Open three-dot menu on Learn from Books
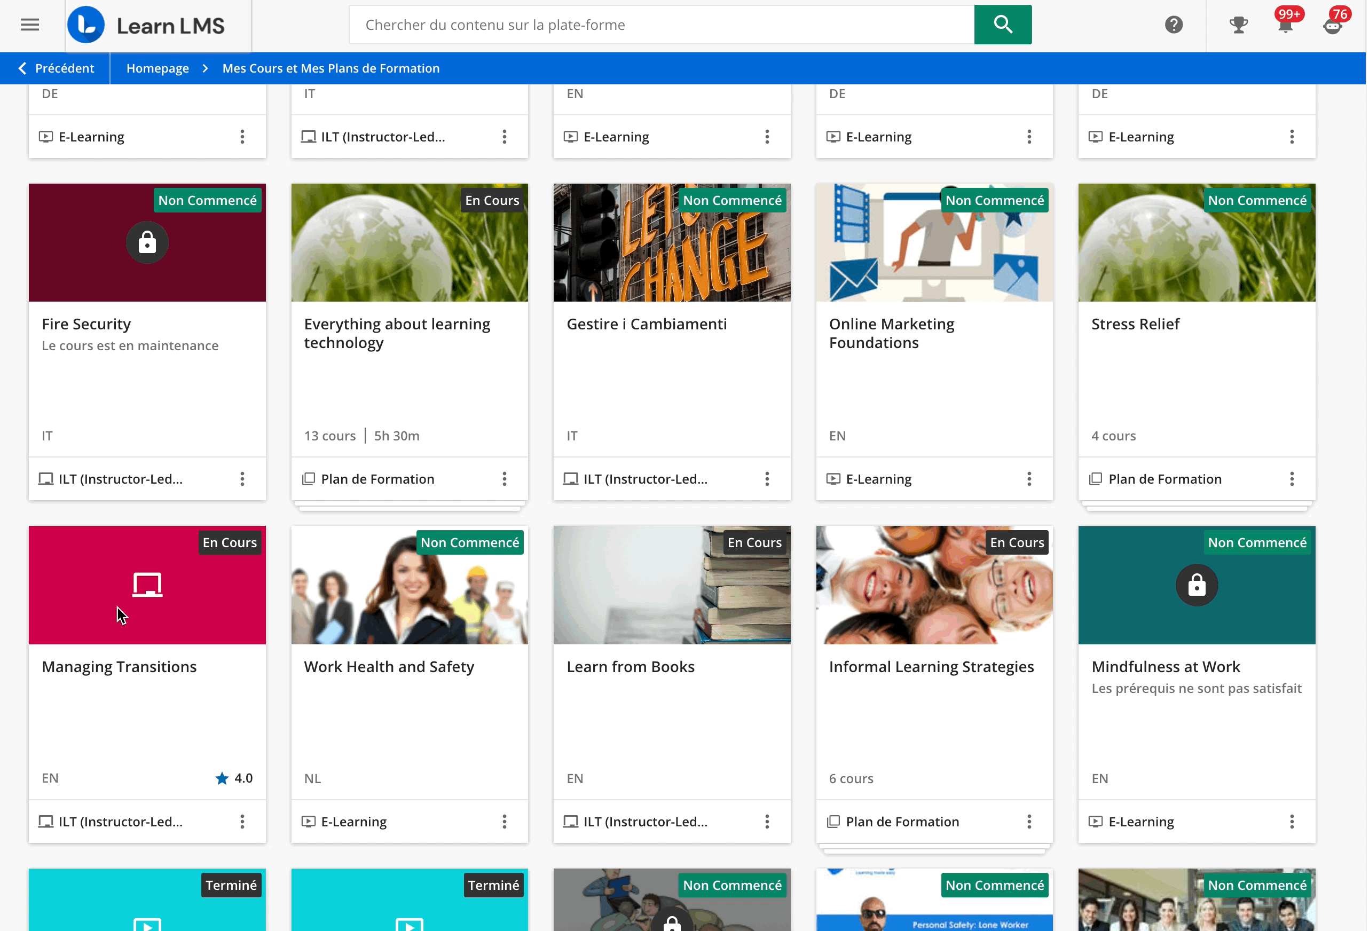This screenshot has width=1369, height=931. (766, 822)
